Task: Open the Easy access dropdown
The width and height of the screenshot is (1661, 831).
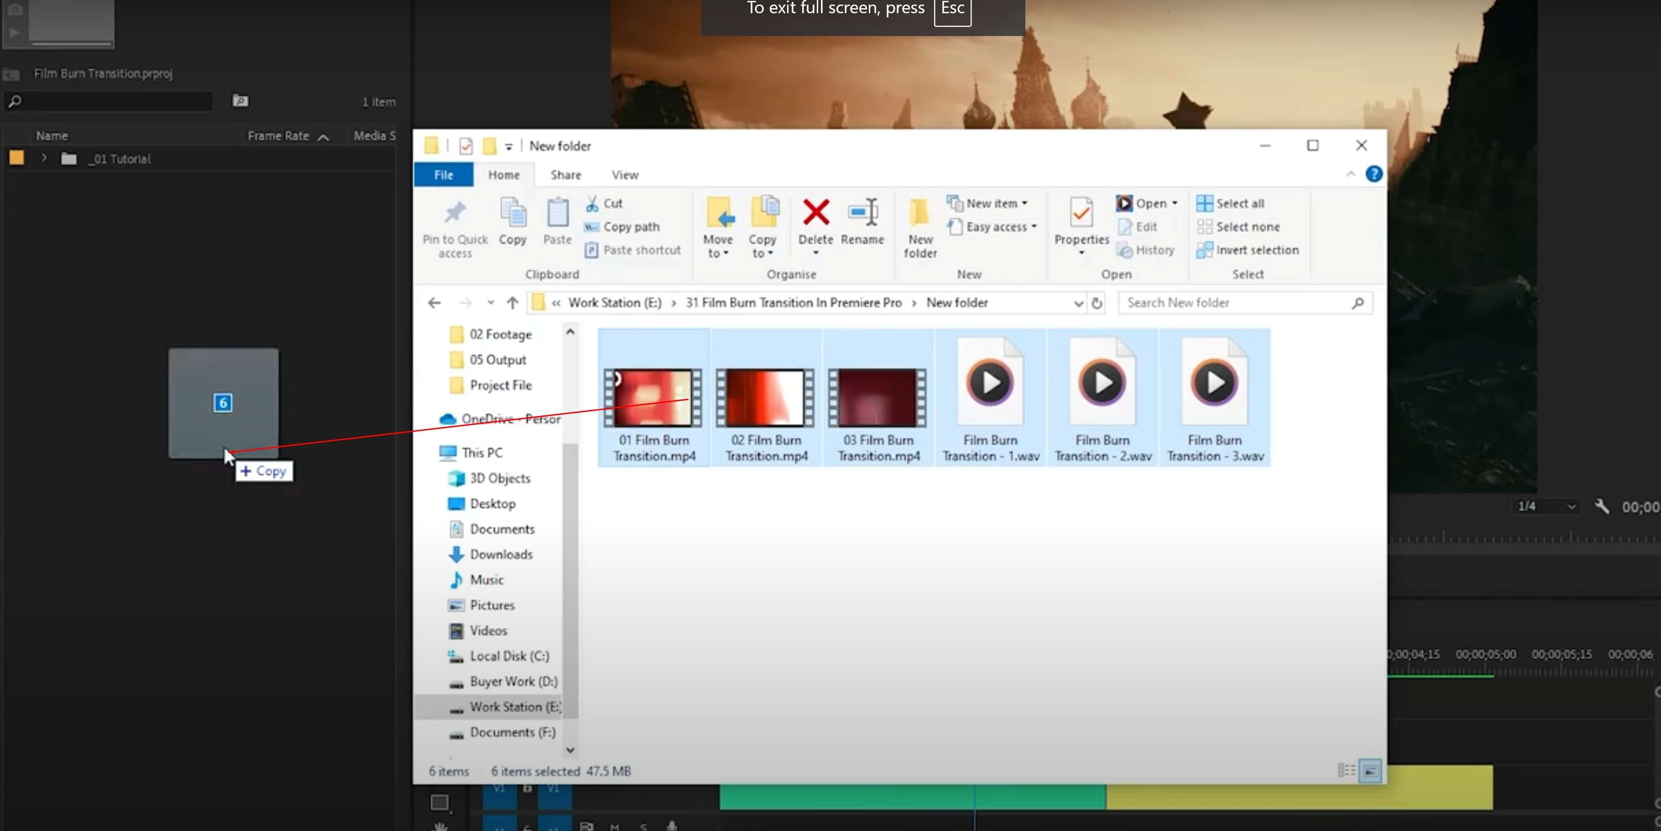Action: point(992,227)
